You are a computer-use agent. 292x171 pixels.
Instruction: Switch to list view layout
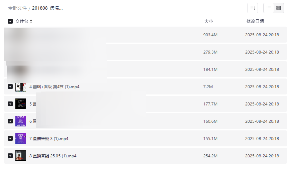coord(269,8)
